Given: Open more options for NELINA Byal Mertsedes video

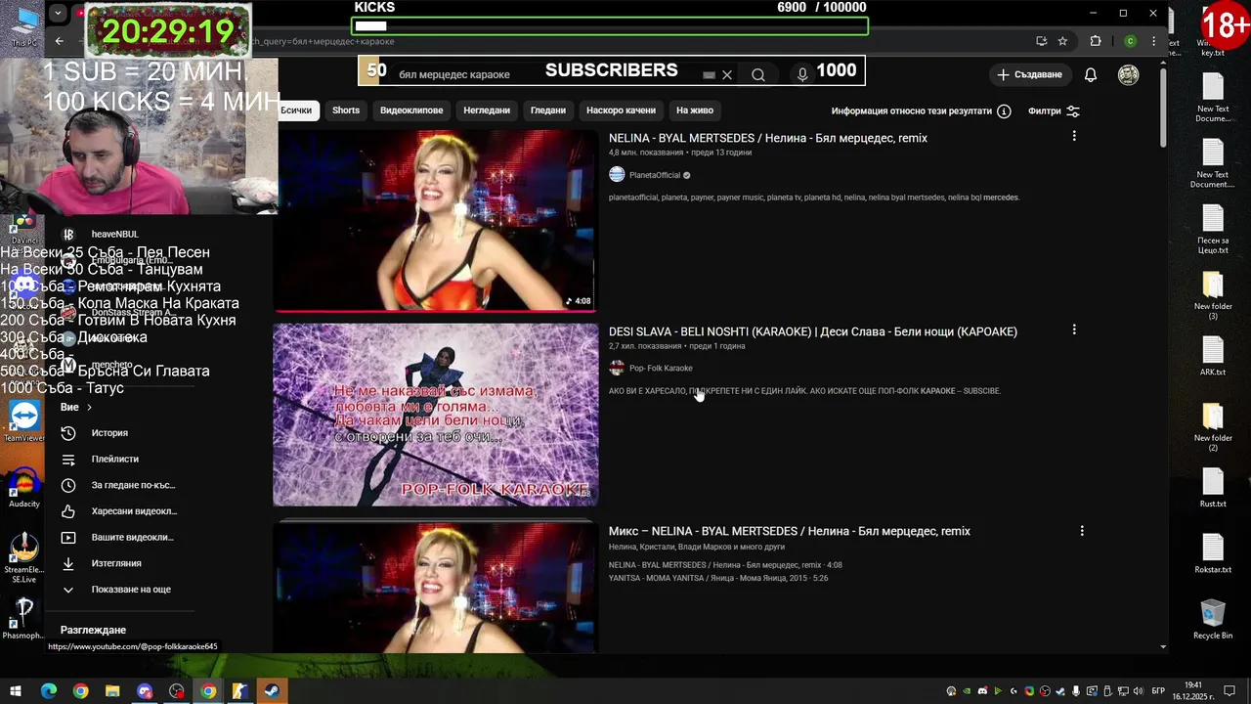Looking at the screenshot, I should (x=1074, y=137).
